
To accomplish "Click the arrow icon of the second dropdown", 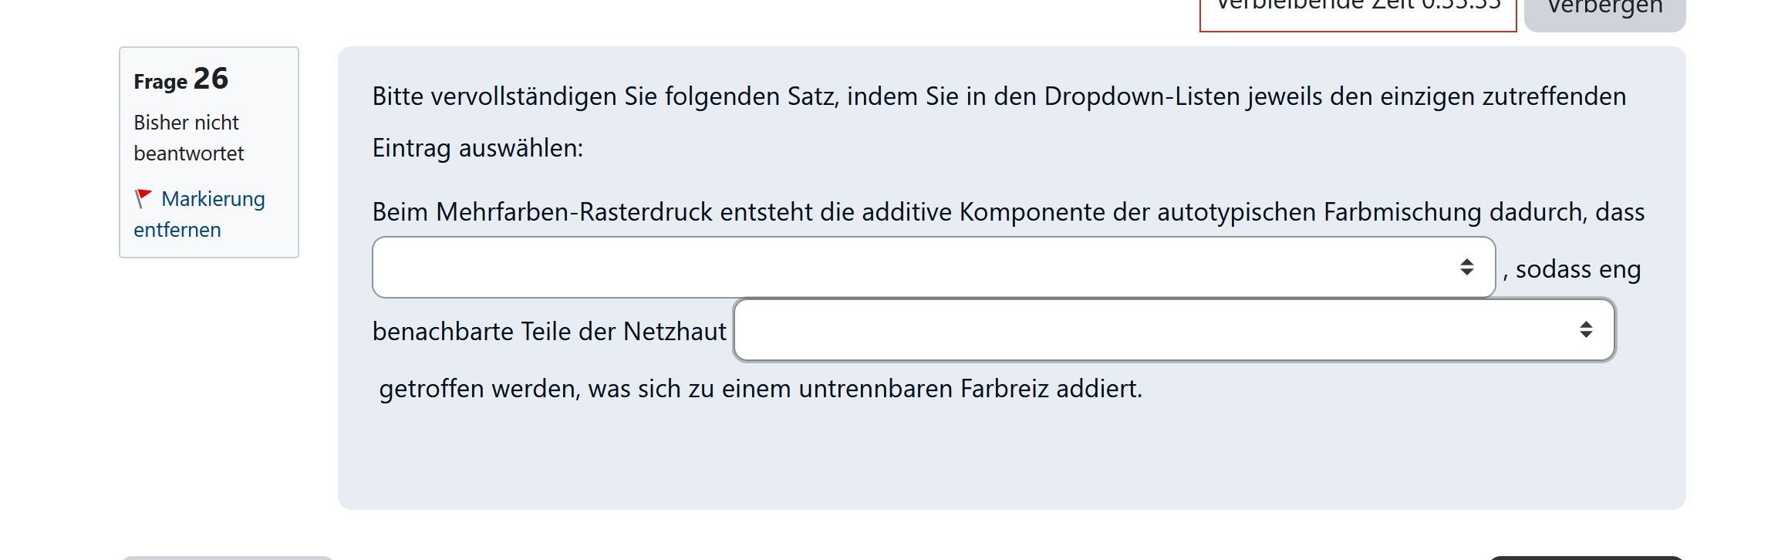I will click(x=1585, y=330).
